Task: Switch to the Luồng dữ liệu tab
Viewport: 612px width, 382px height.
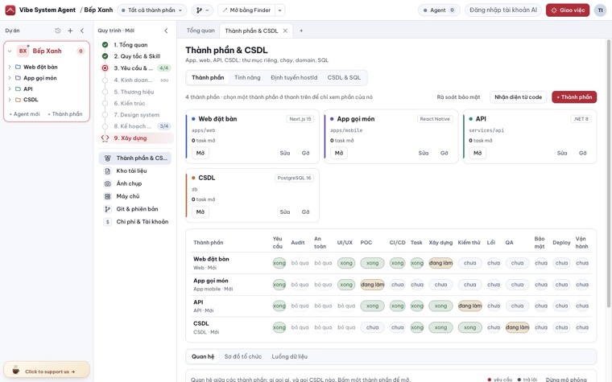Action: tap(289, 356)
